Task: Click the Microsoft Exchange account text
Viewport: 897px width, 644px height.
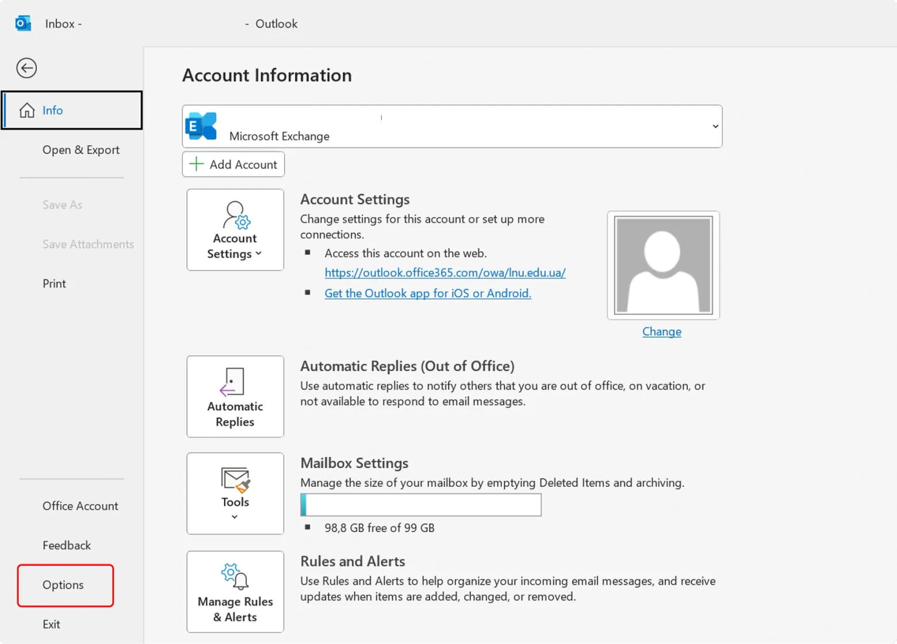Action: click(279, 136)
